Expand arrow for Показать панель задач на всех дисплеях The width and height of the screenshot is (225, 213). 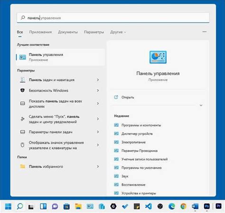(x=98, y=104)
